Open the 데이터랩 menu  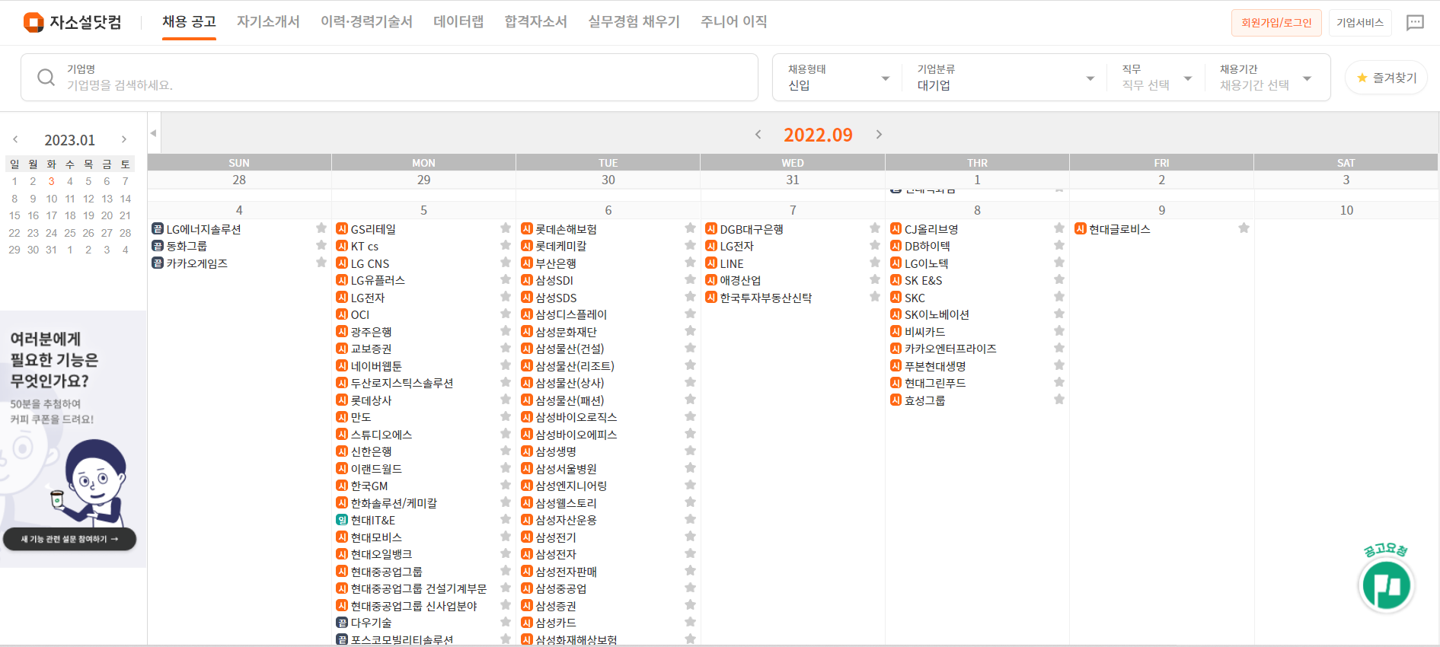(x=458, y=22)
